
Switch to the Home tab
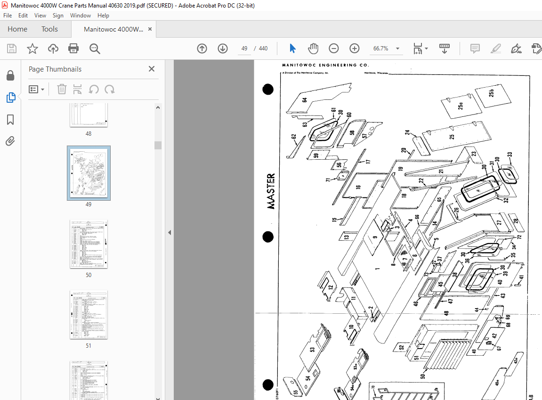click(17, 29)
